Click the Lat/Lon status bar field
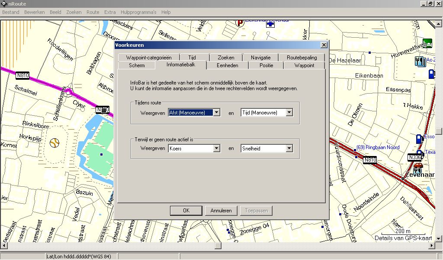The image size is (443, 260). coord(81,257)
